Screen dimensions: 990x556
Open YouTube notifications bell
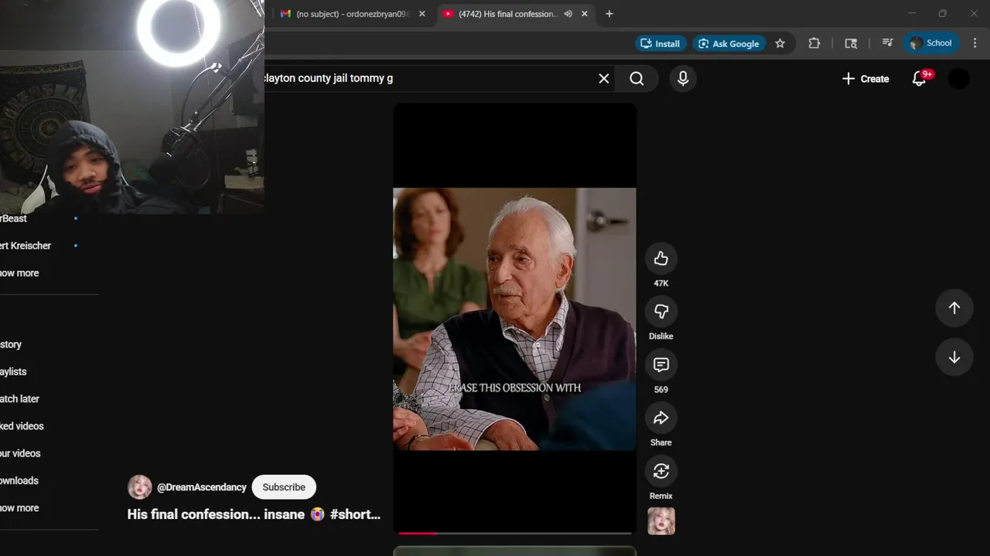coord(919,78)
